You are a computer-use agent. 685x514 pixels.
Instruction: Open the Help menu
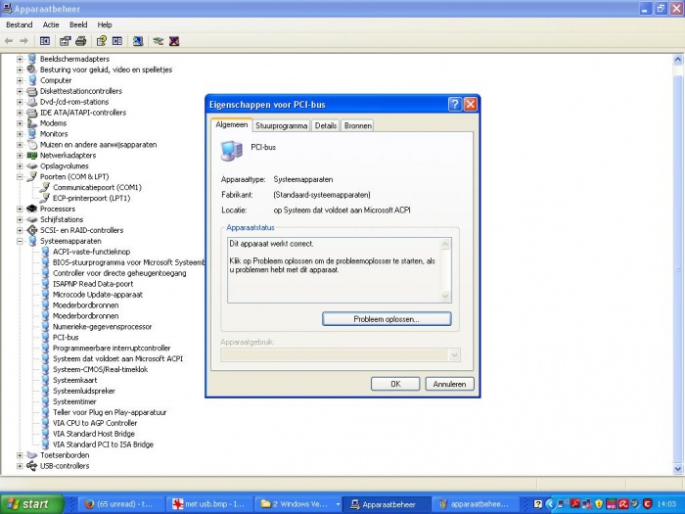(x=105, y=24)
